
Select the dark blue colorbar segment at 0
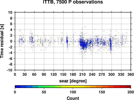tap(18, 87)
